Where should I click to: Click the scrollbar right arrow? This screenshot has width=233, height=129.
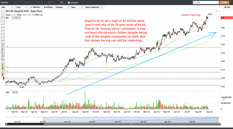click(x=220, y=124)
